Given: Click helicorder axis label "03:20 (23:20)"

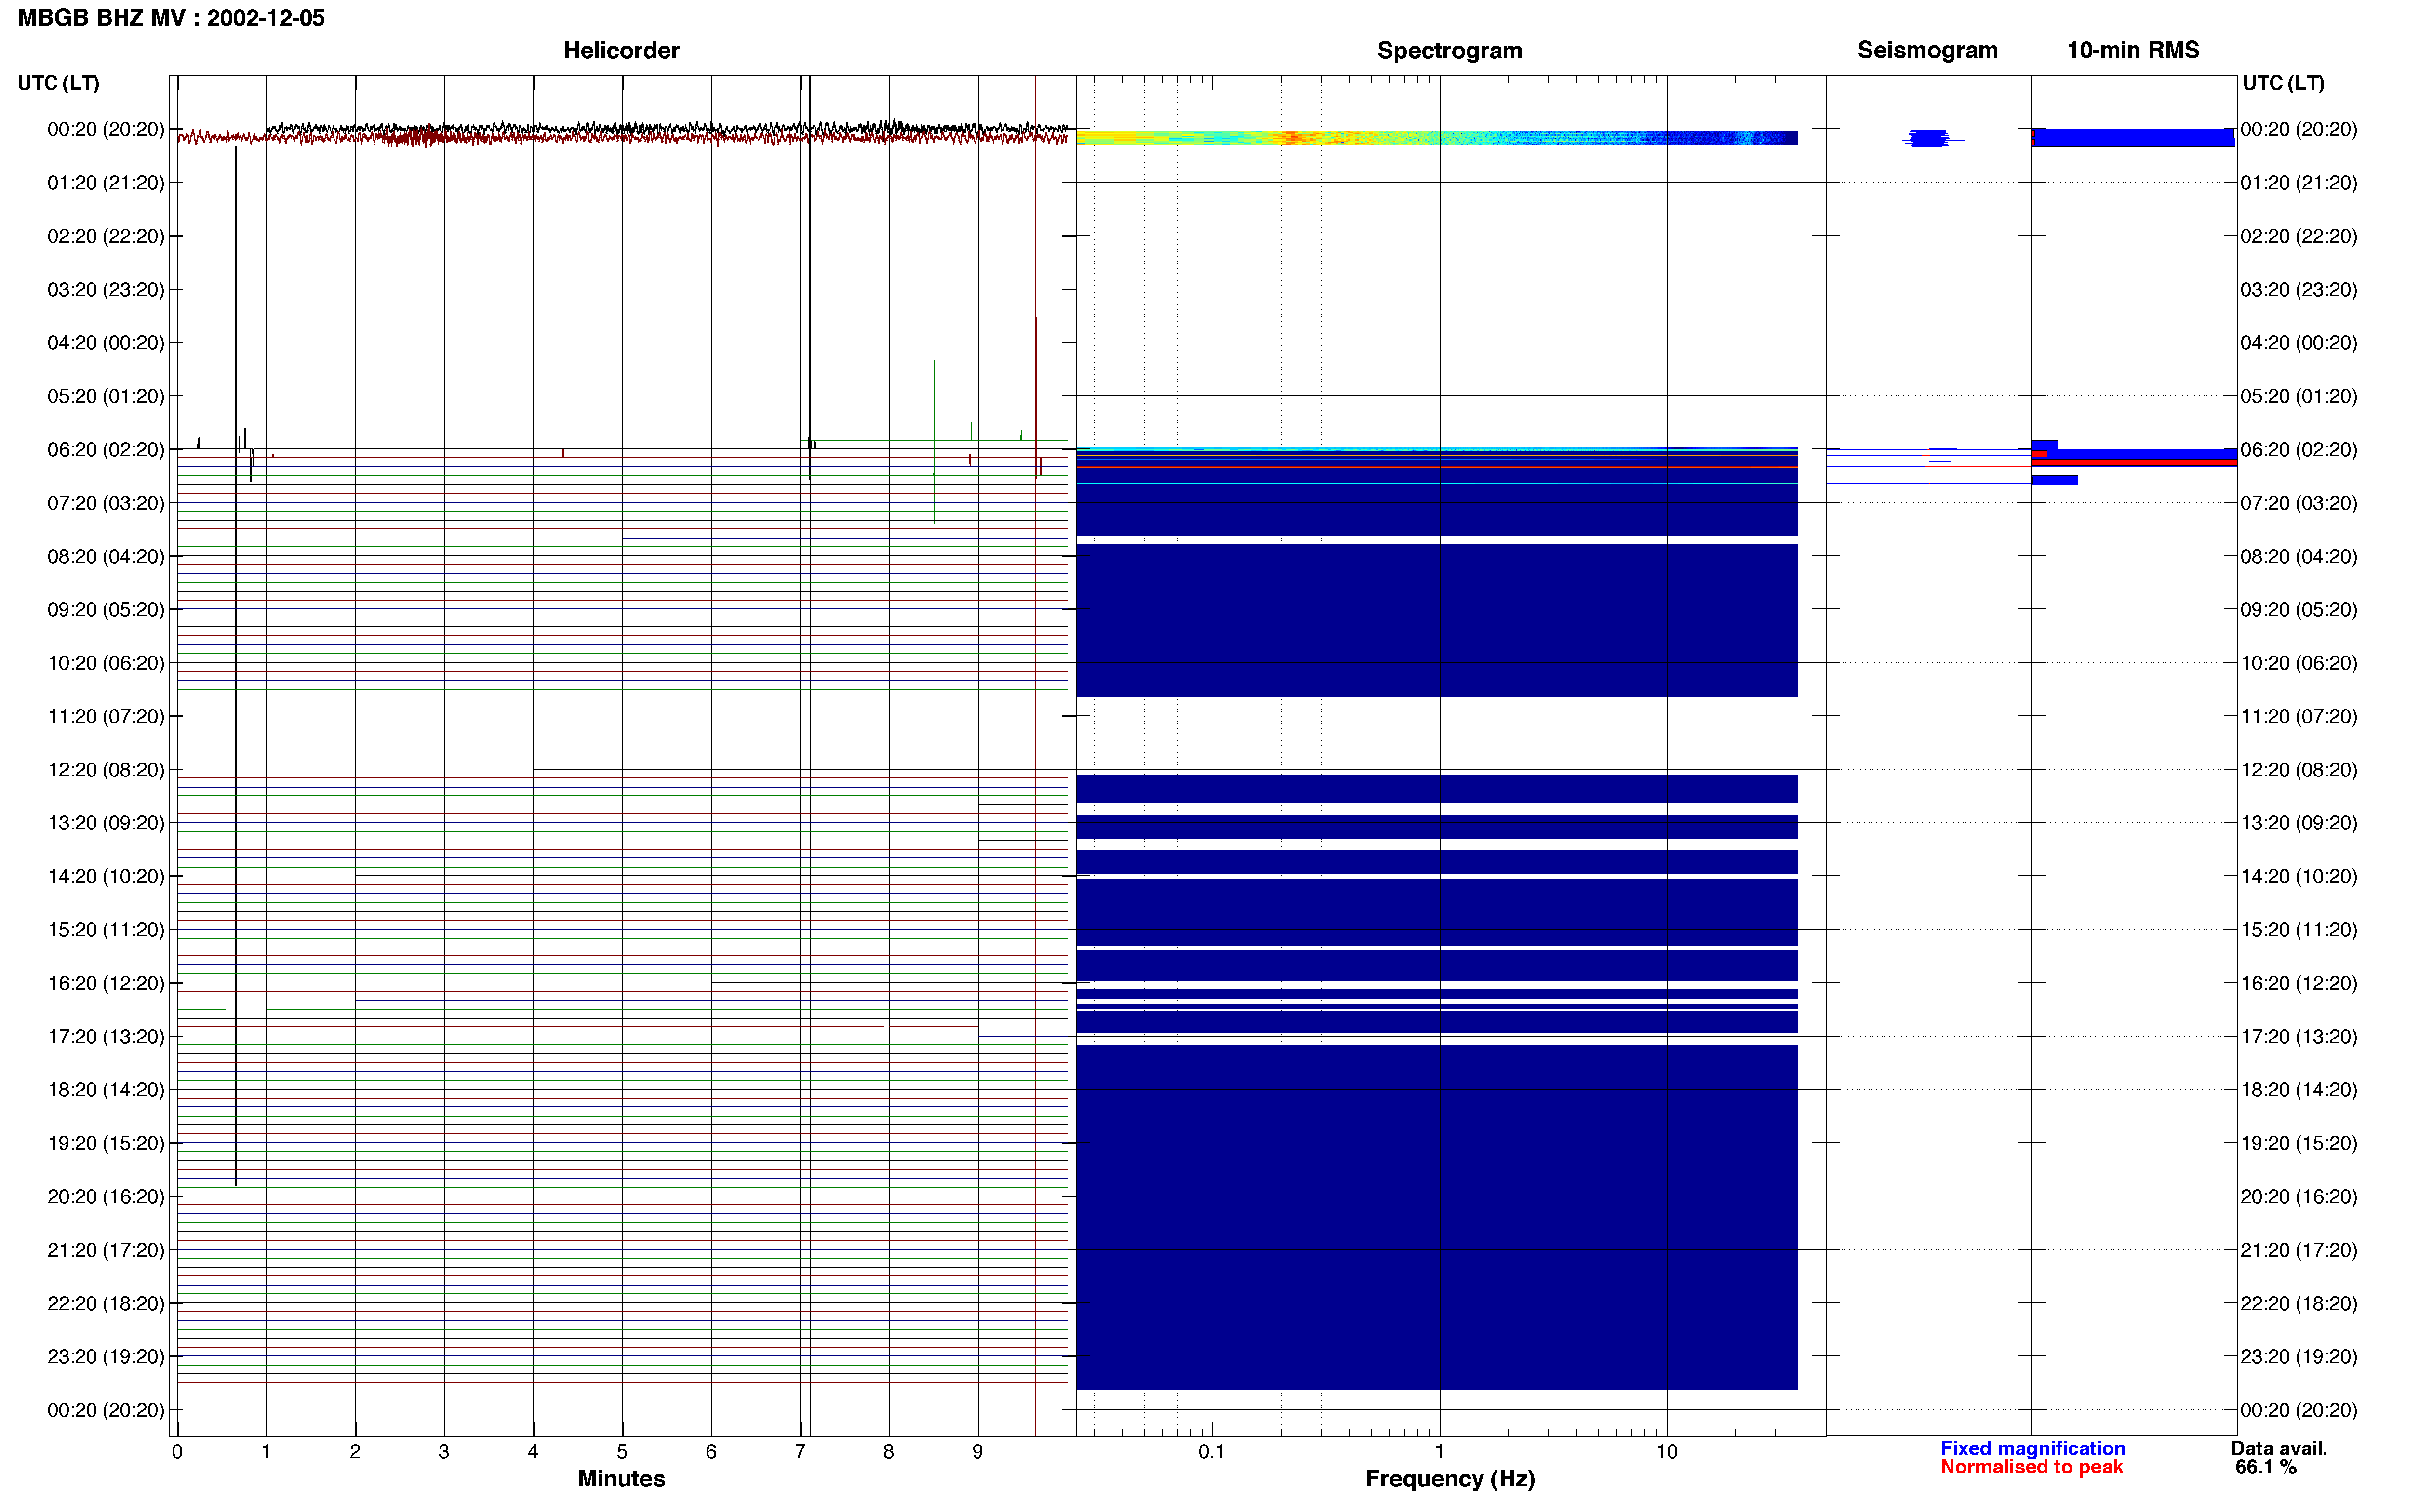Looking at the screenshot, I should [x=106, y=289].
